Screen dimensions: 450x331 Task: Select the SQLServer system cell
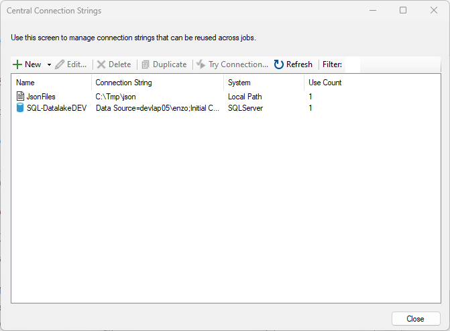pos(245,108)
